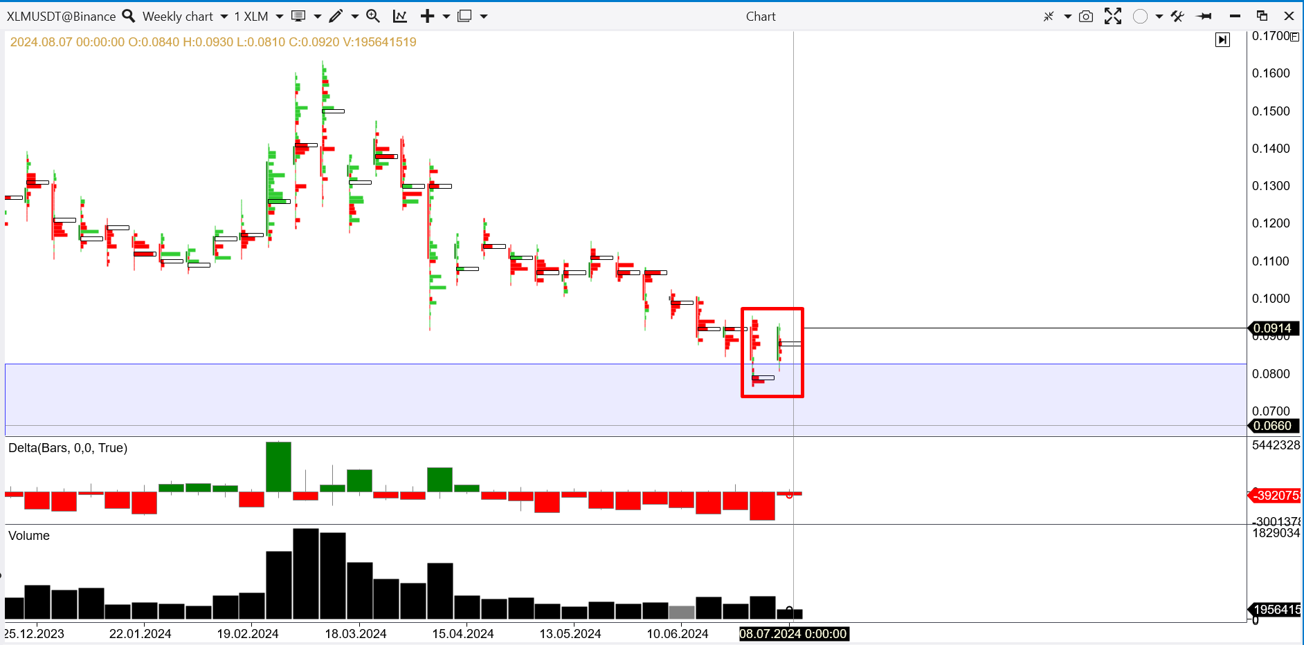The image size is (1304, 645).
Task: Click the gray volume bar
Action: point(682,613)
